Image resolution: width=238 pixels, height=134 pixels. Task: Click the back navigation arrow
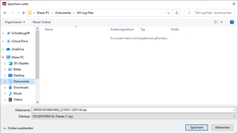(5, 13)
